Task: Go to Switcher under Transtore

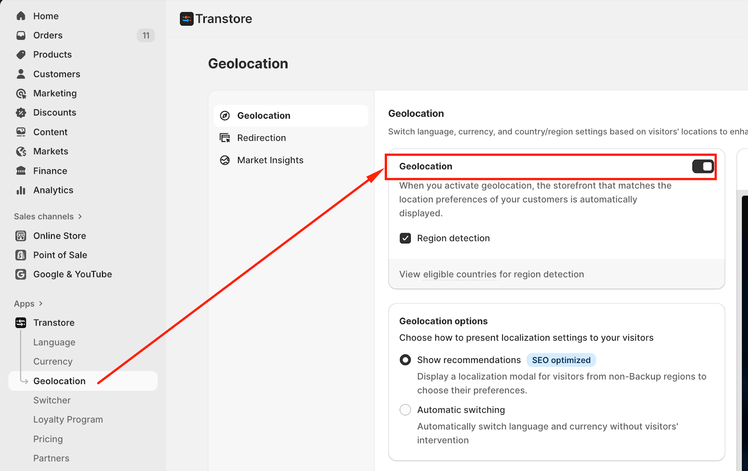Action: [x=52, y=400]
